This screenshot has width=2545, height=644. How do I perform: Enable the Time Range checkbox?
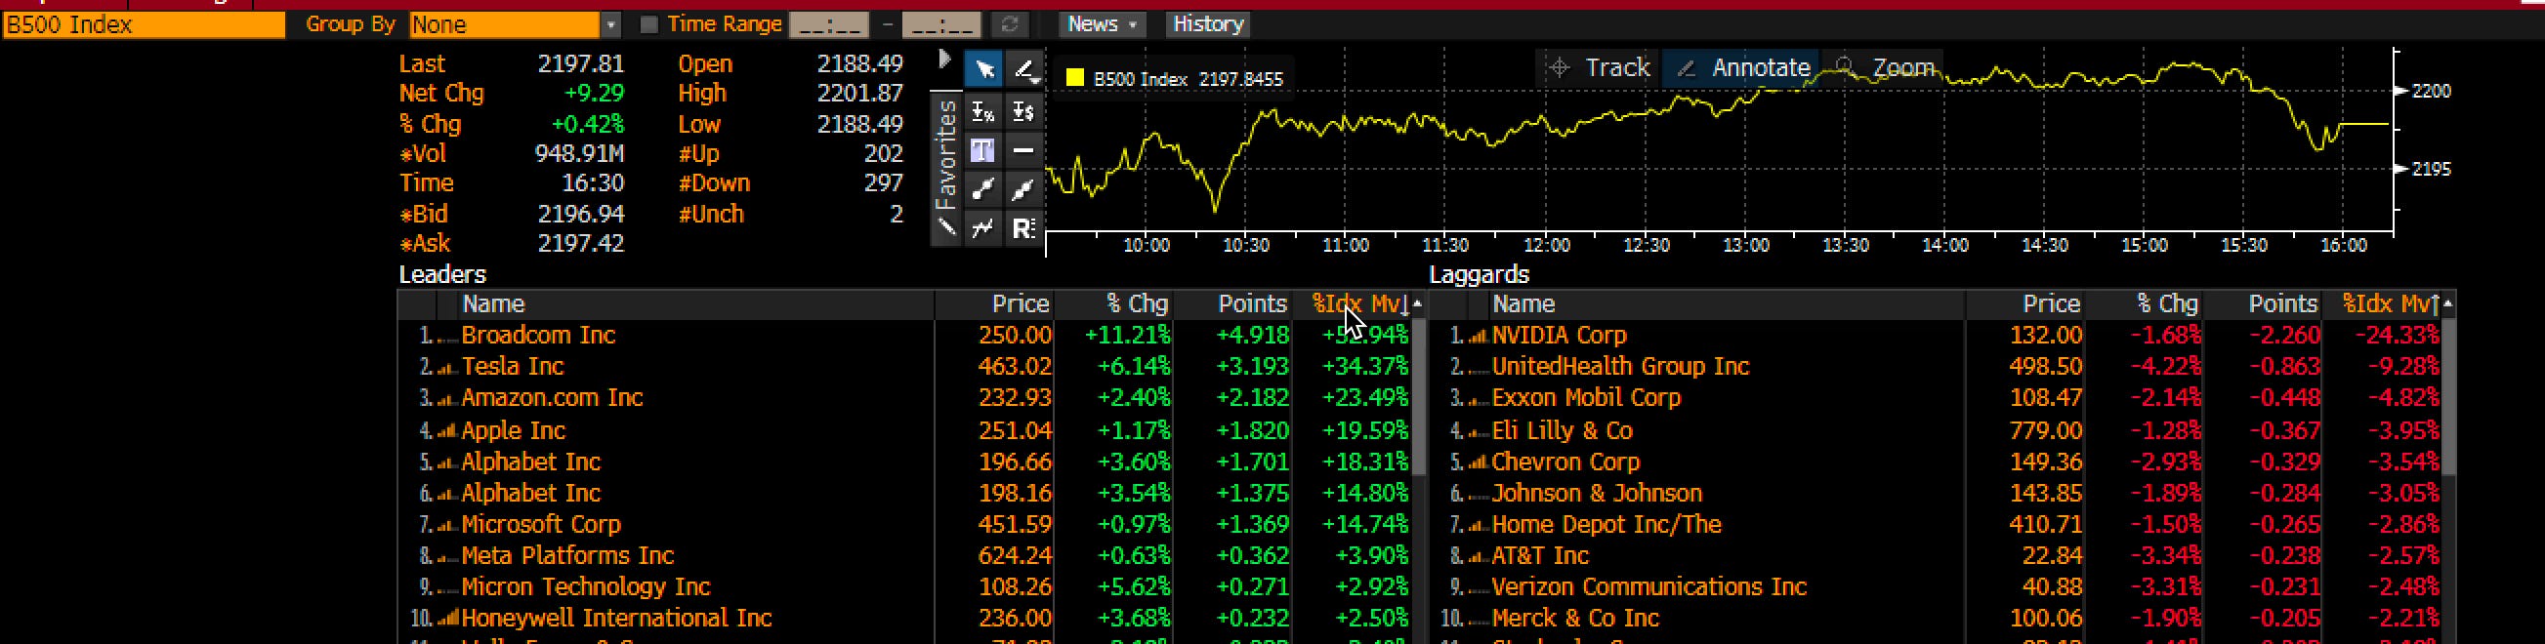(x=649, y=24)
